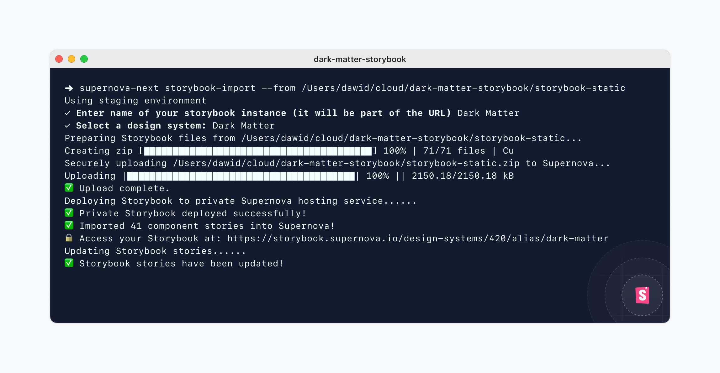Click the Creating zip progress bar
The width and height of the screenshot is (720, 373).
click(258, 151)
